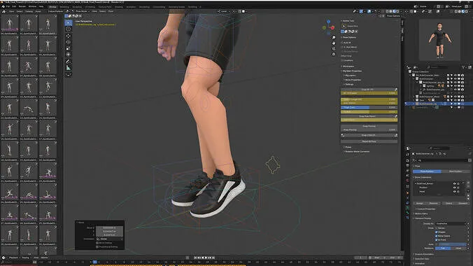The width and height of the screenshot is (473, 266).
Task: Select the Measure ruler tool
Action: coord(69,68)
